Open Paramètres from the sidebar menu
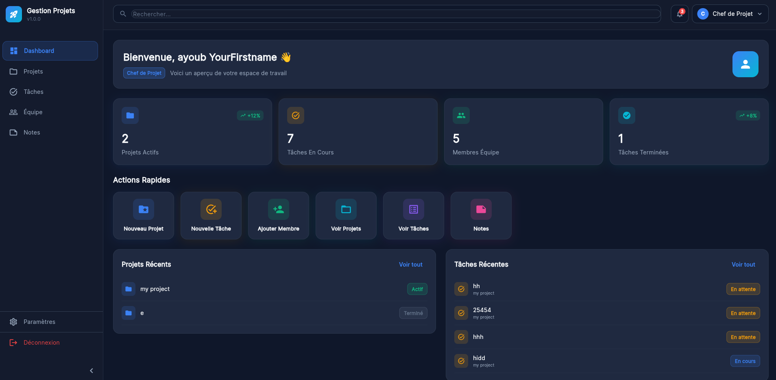776x380 pixels. click(x=39, y=321)
